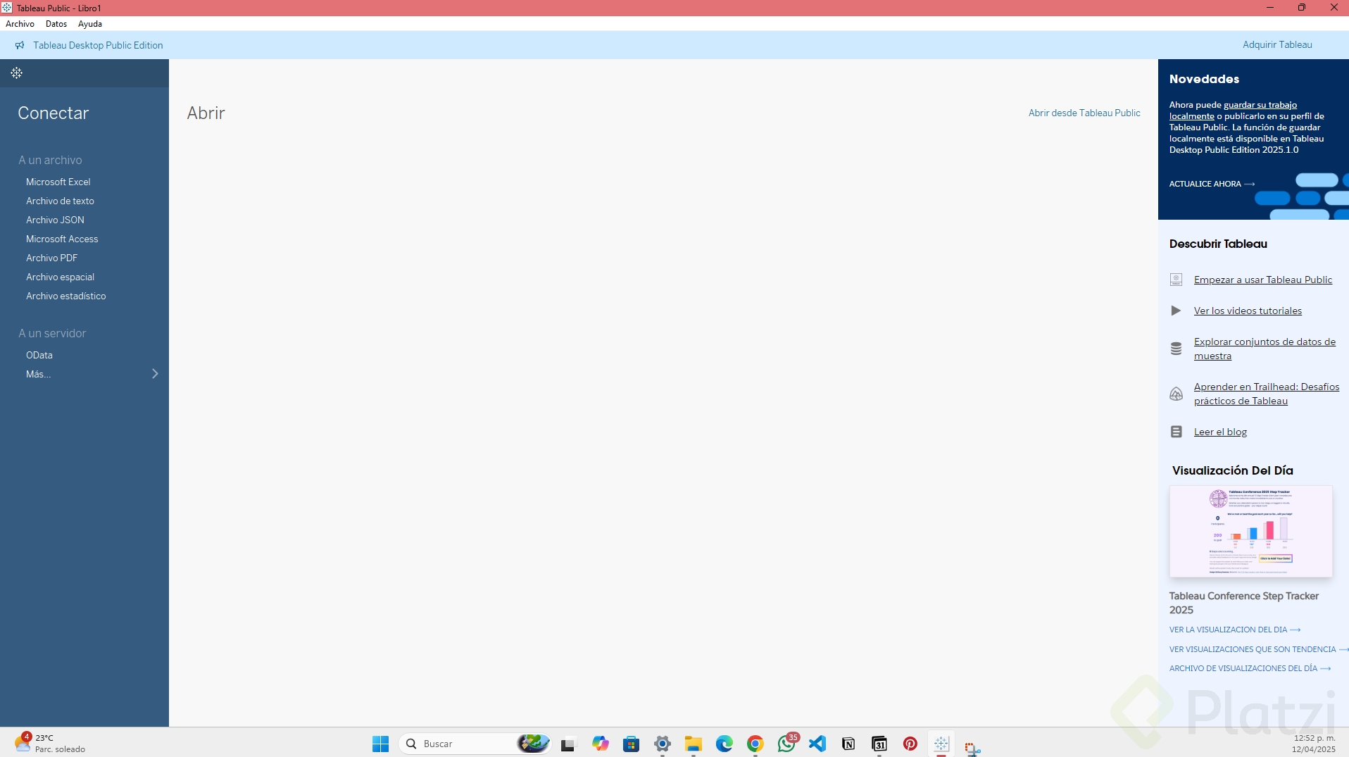Connect to Archivo de texto
Screen dimensions: 1349x757
[x=60, y=201]
